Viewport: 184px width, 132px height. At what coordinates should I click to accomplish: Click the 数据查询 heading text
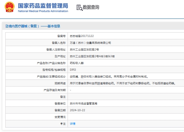click(91, 7)
